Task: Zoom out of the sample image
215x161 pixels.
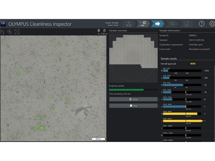Action: point(2,32)
